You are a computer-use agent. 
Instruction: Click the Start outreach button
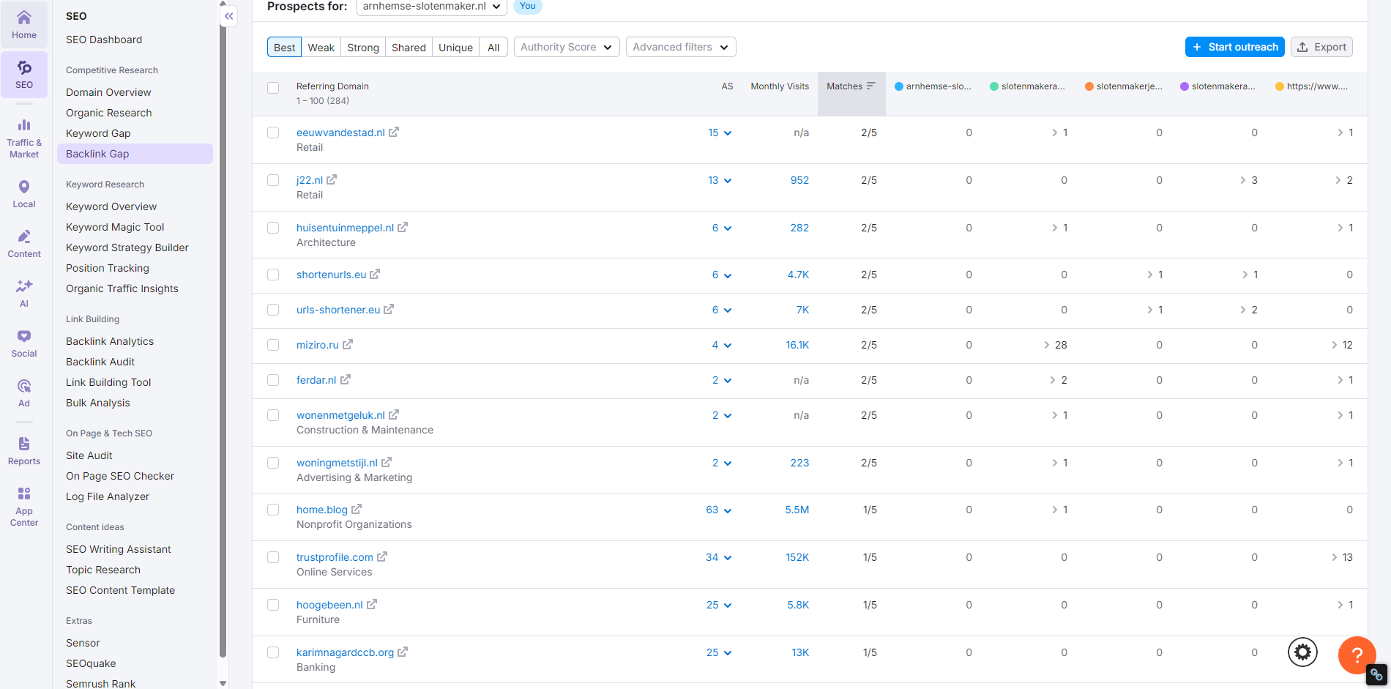click(x=1234, y=47)
